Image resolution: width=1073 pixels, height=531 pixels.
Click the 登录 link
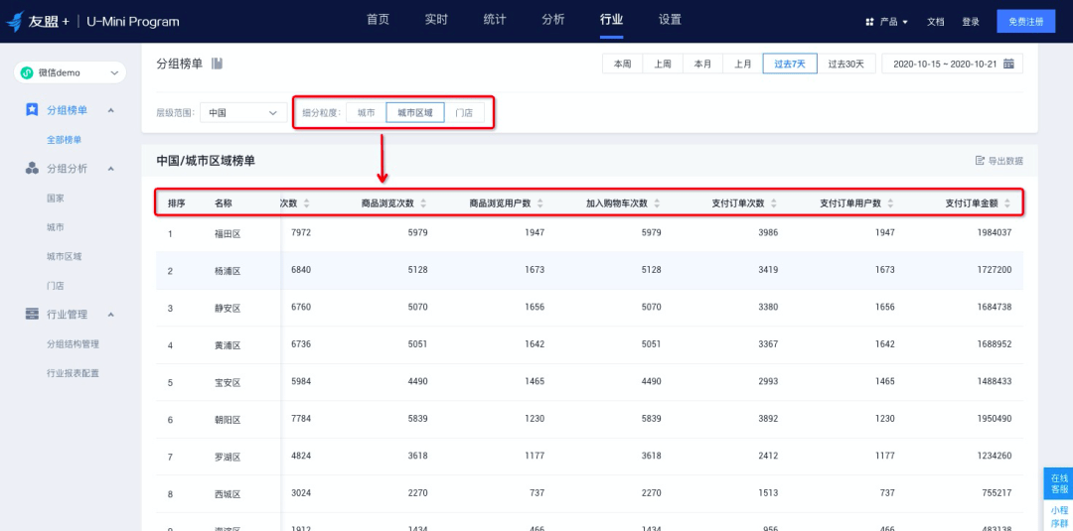tap(971, 22)
